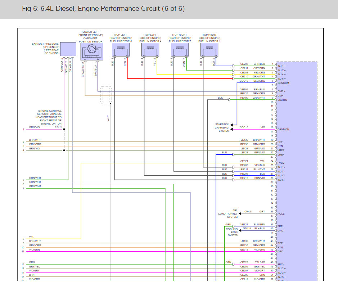This screenshot has width=338, height=288.
Task: Click the SIGRTN pin label
Action: [x=282, y=100]
